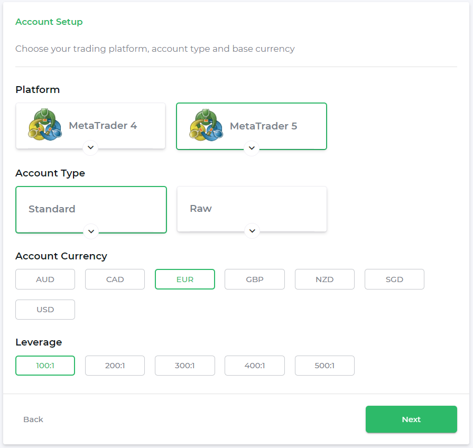The width and height of the screenshot is (473, 448).
Task: Click the Account Type section label
Action: (50, 173)
